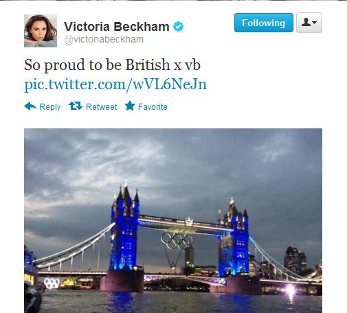Open Victoria Beckham's profile picture
Viewport: 347px width, 313px height.
pos(41,31)
